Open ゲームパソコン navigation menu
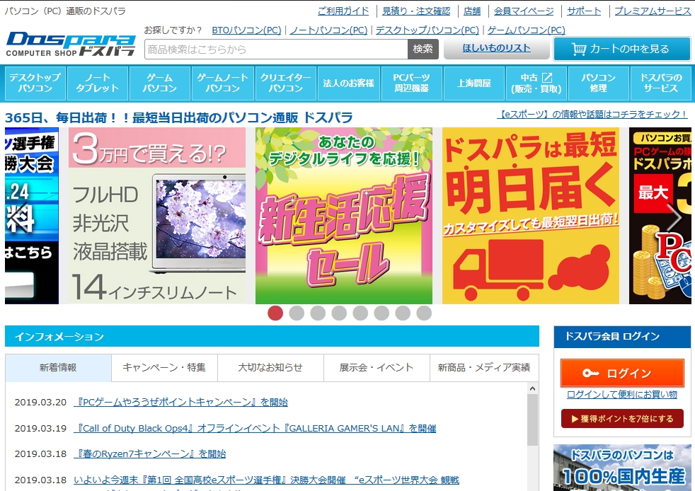The height and width of the screenshot is (491, 695). click(x=160, y=83)
